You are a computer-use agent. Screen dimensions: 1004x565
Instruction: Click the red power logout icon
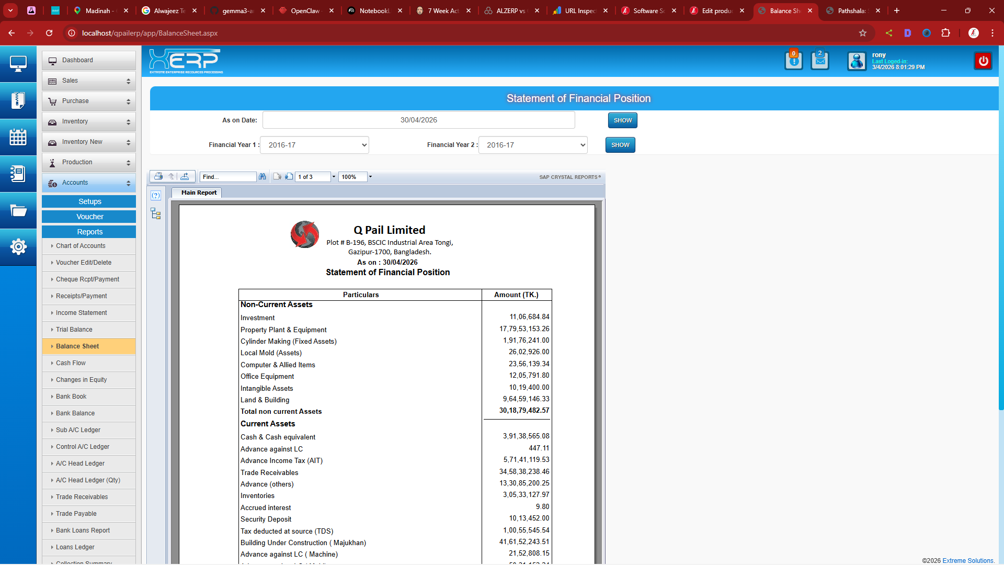[983, 61]
